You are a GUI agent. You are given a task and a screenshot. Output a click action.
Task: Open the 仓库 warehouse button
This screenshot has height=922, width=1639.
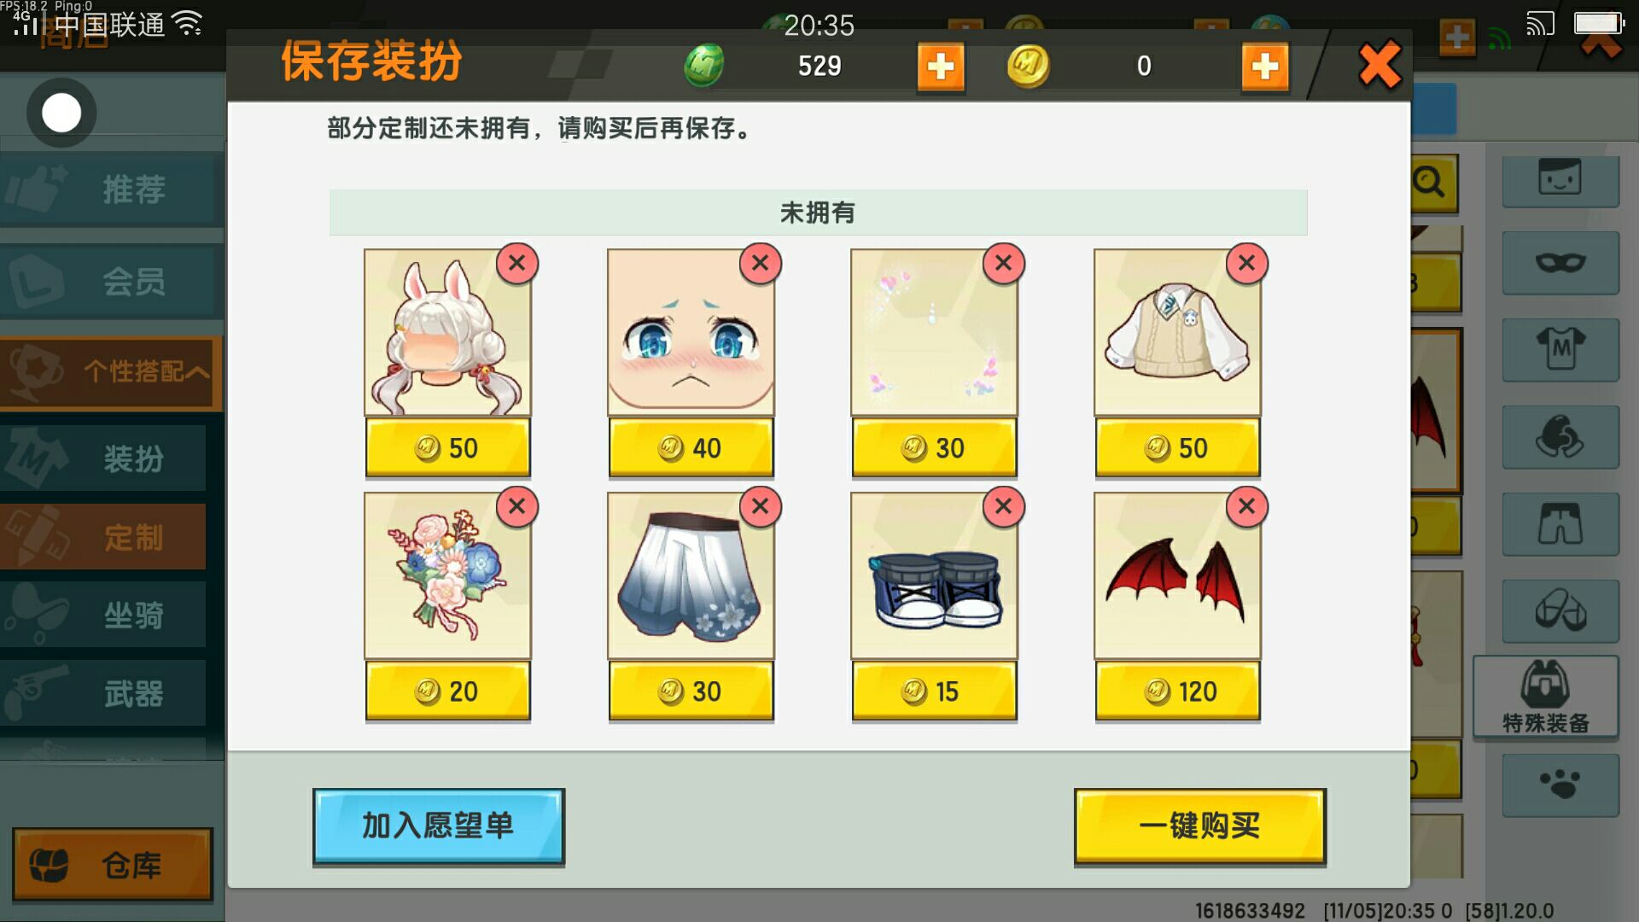click(113, 865)
